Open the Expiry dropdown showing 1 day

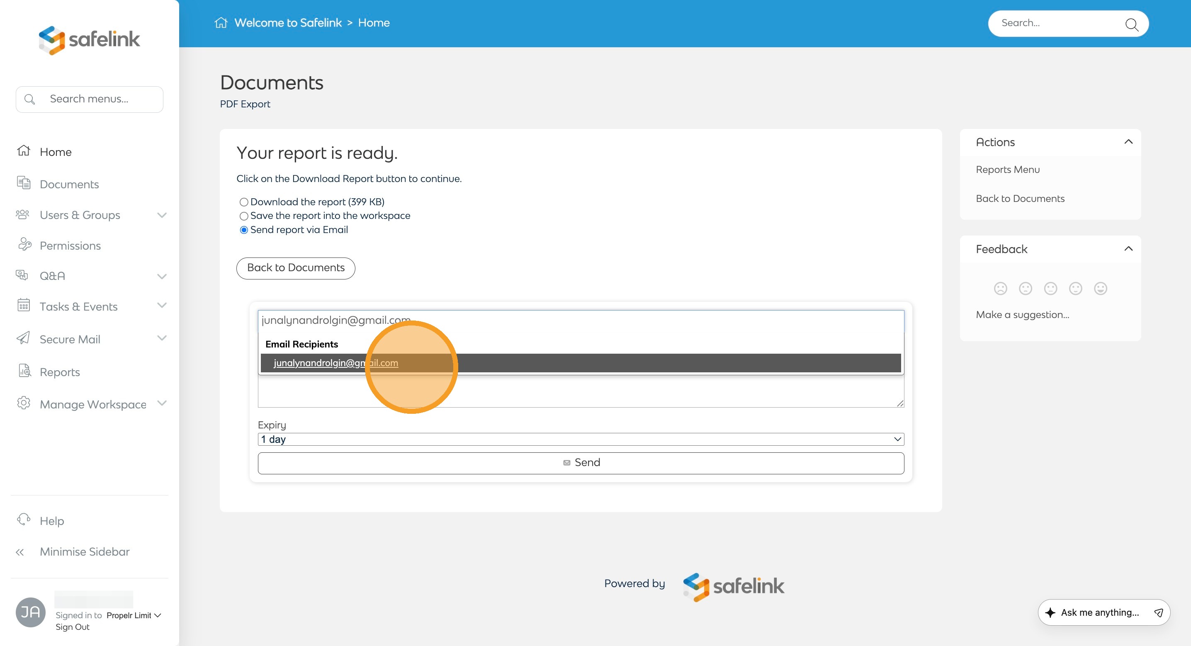(x=581, y=439)
